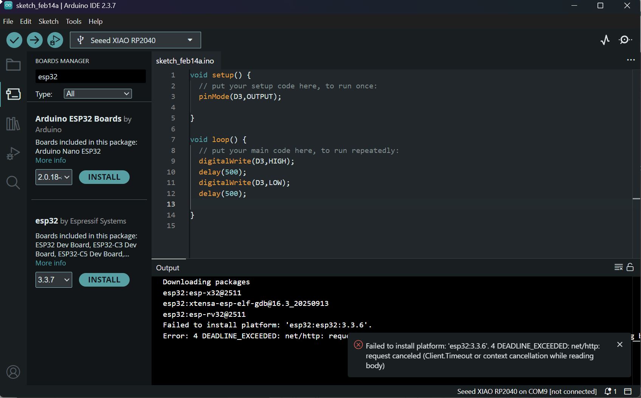The width and height of the screenshot is (641, 398).
Task: Click the 'Arduino Nano ESP32' board name
Action: (x=68, y=151)
